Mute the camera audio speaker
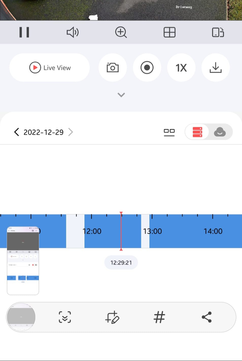This screenshot has height=361, width=242. point(73,32)
